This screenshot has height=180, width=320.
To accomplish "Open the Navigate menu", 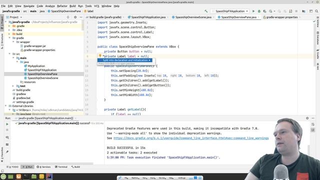I will click(29, 6).
